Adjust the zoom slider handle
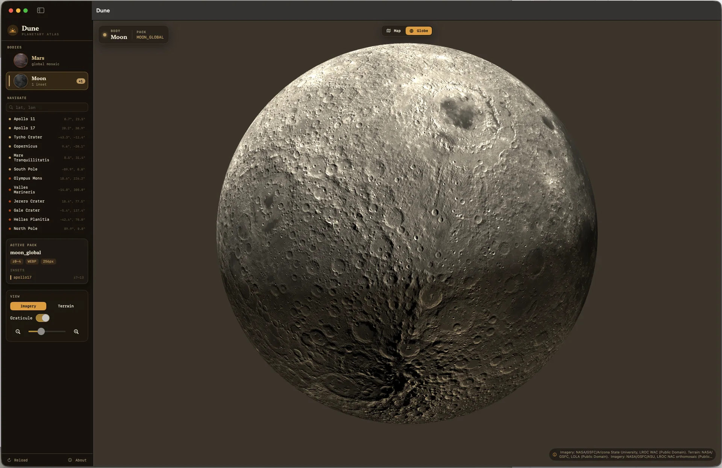Viewport: 722px width, 468px height. click(41, 332)
